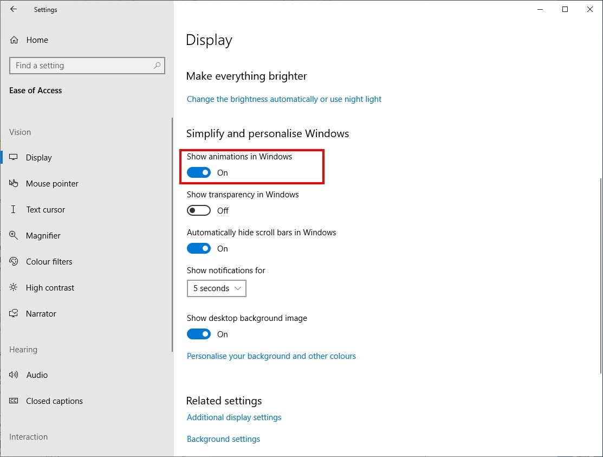The image size is (603, 457).
Task: Click the High contrast sun icon
Action: pyautogui.click(x=14, y=288)
